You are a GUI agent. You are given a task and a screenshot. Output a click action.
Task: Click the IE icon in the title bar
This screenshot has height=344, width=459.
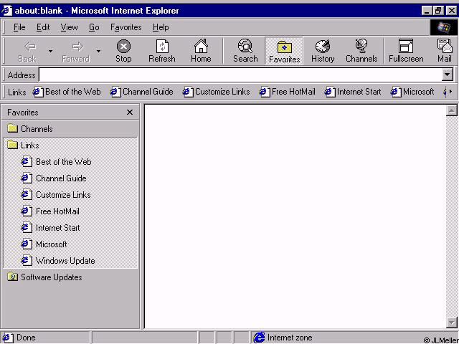(x=6, y=11)
